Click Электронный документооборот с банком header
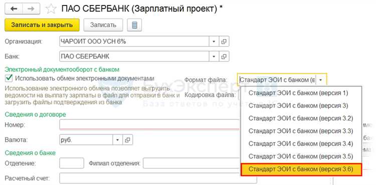This screenshot has width=376, height=185. point(62,70)
